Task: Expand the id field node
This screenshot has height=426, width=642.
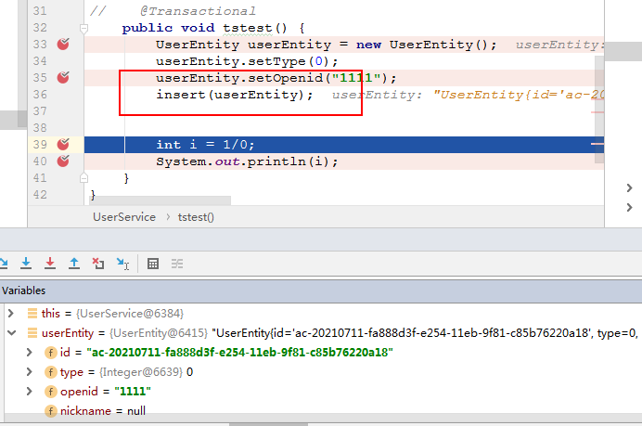Action: [29, 353]
